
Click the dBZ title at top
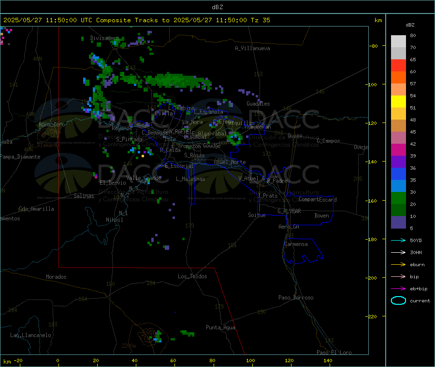tap(217, 7)
